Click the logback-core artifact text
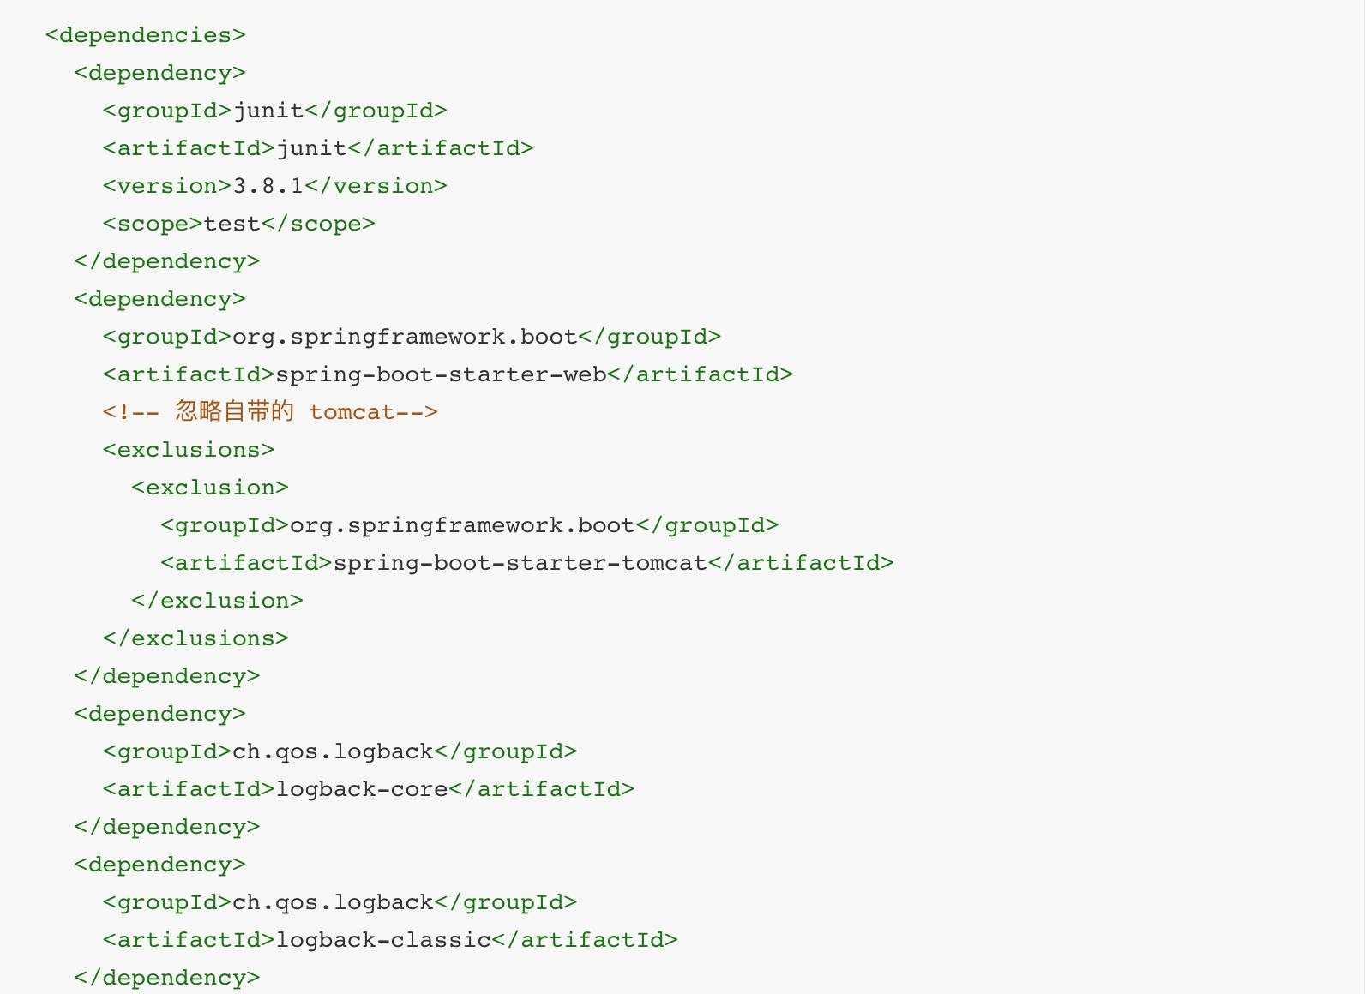This screenshot has width=1365, height=994. tap(362, 789)
